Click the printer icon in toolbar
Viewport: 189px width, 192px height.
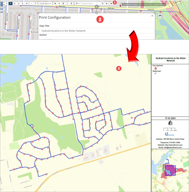coord(111,4)
